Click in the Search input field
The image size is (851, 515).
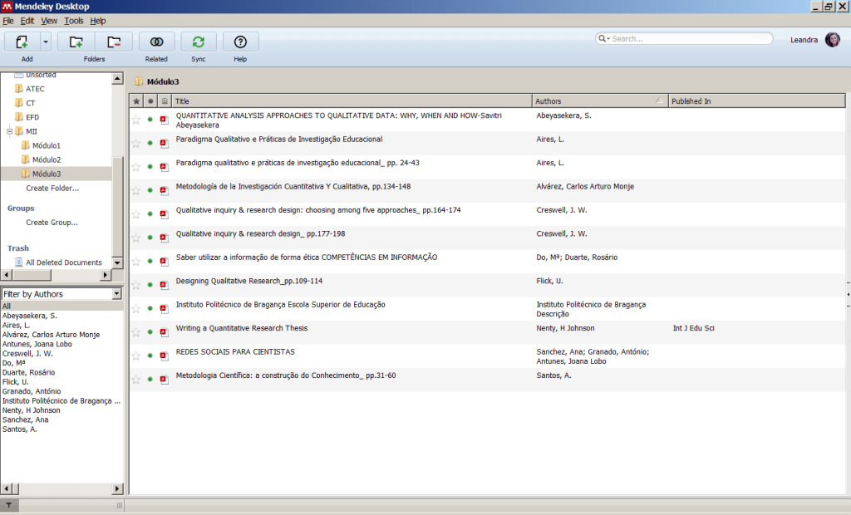(690, 39)
